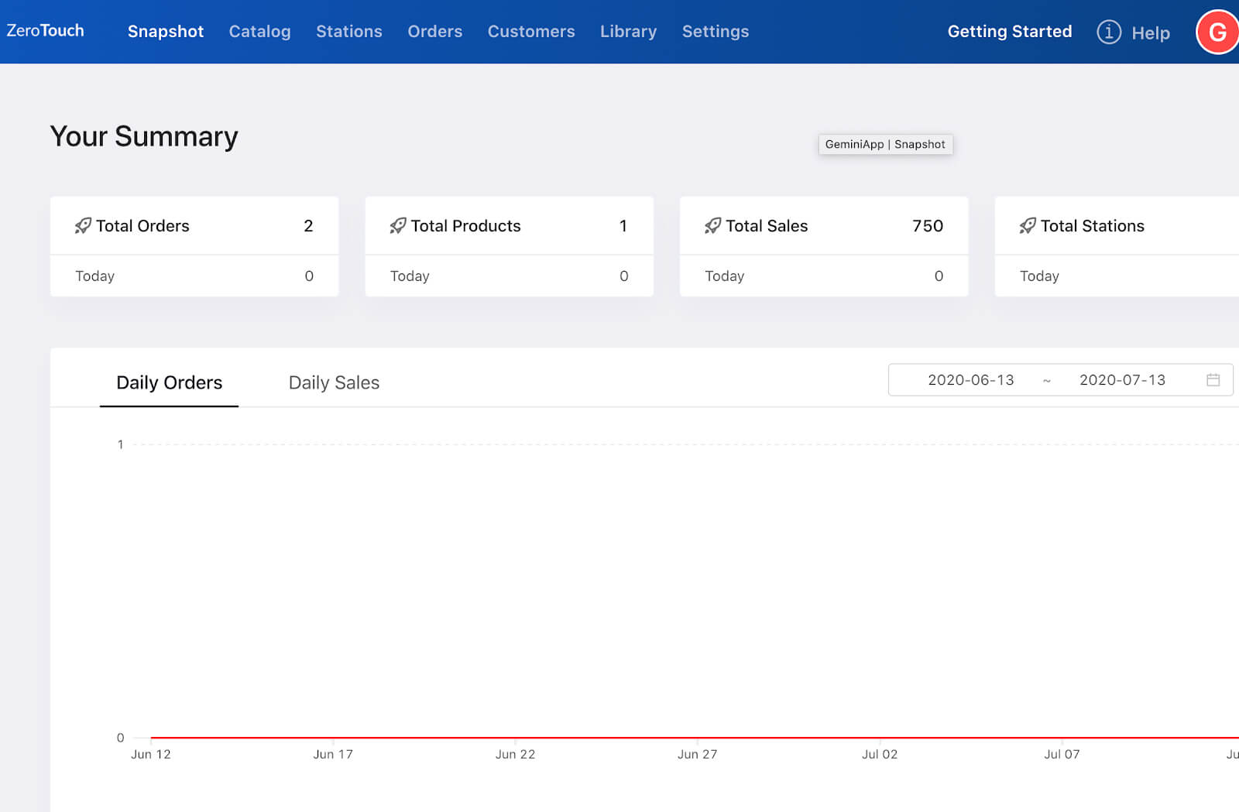Click the rocket icon beside Total Stations
Image resolution: width=1239 pixels, height=812 pixels.
pyautogui.click(x=1028, y=225)
